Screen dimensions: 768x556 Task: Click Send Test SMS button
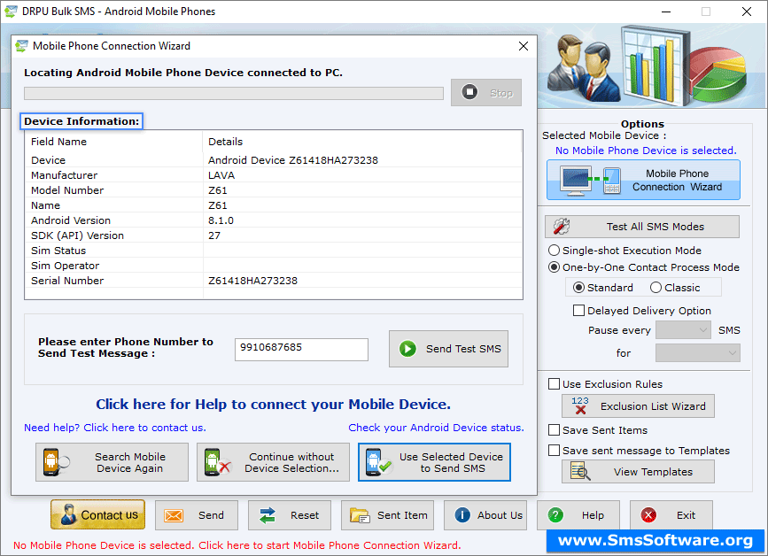click(448, 349)
